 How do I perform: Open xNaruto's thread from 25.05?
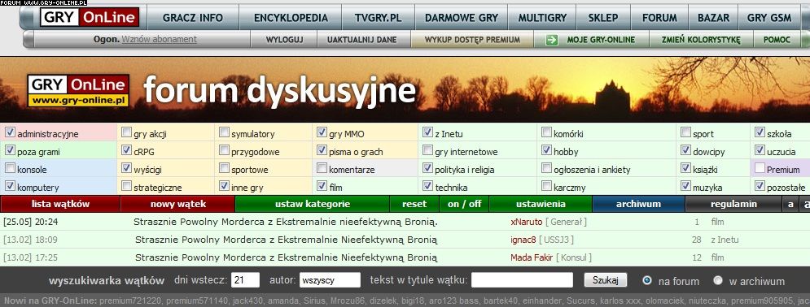click(x=286, y=222)
